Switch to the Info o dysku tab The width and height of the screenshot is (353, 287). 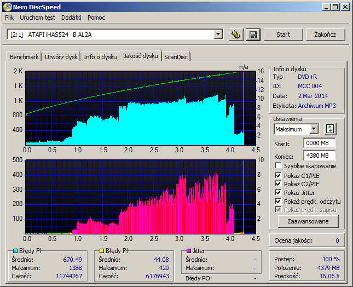(x=100, y=57)
